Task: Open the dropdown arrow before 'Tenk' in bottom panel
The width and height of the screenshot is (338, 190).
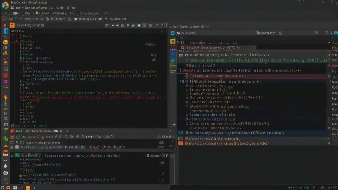Action: [66, 147]
